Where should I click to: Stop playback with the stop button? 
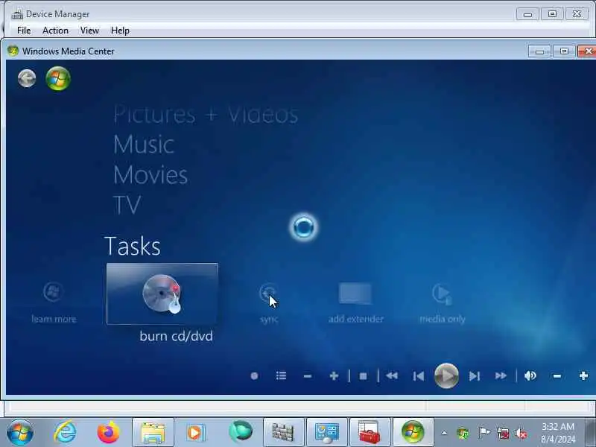point(363,376)
